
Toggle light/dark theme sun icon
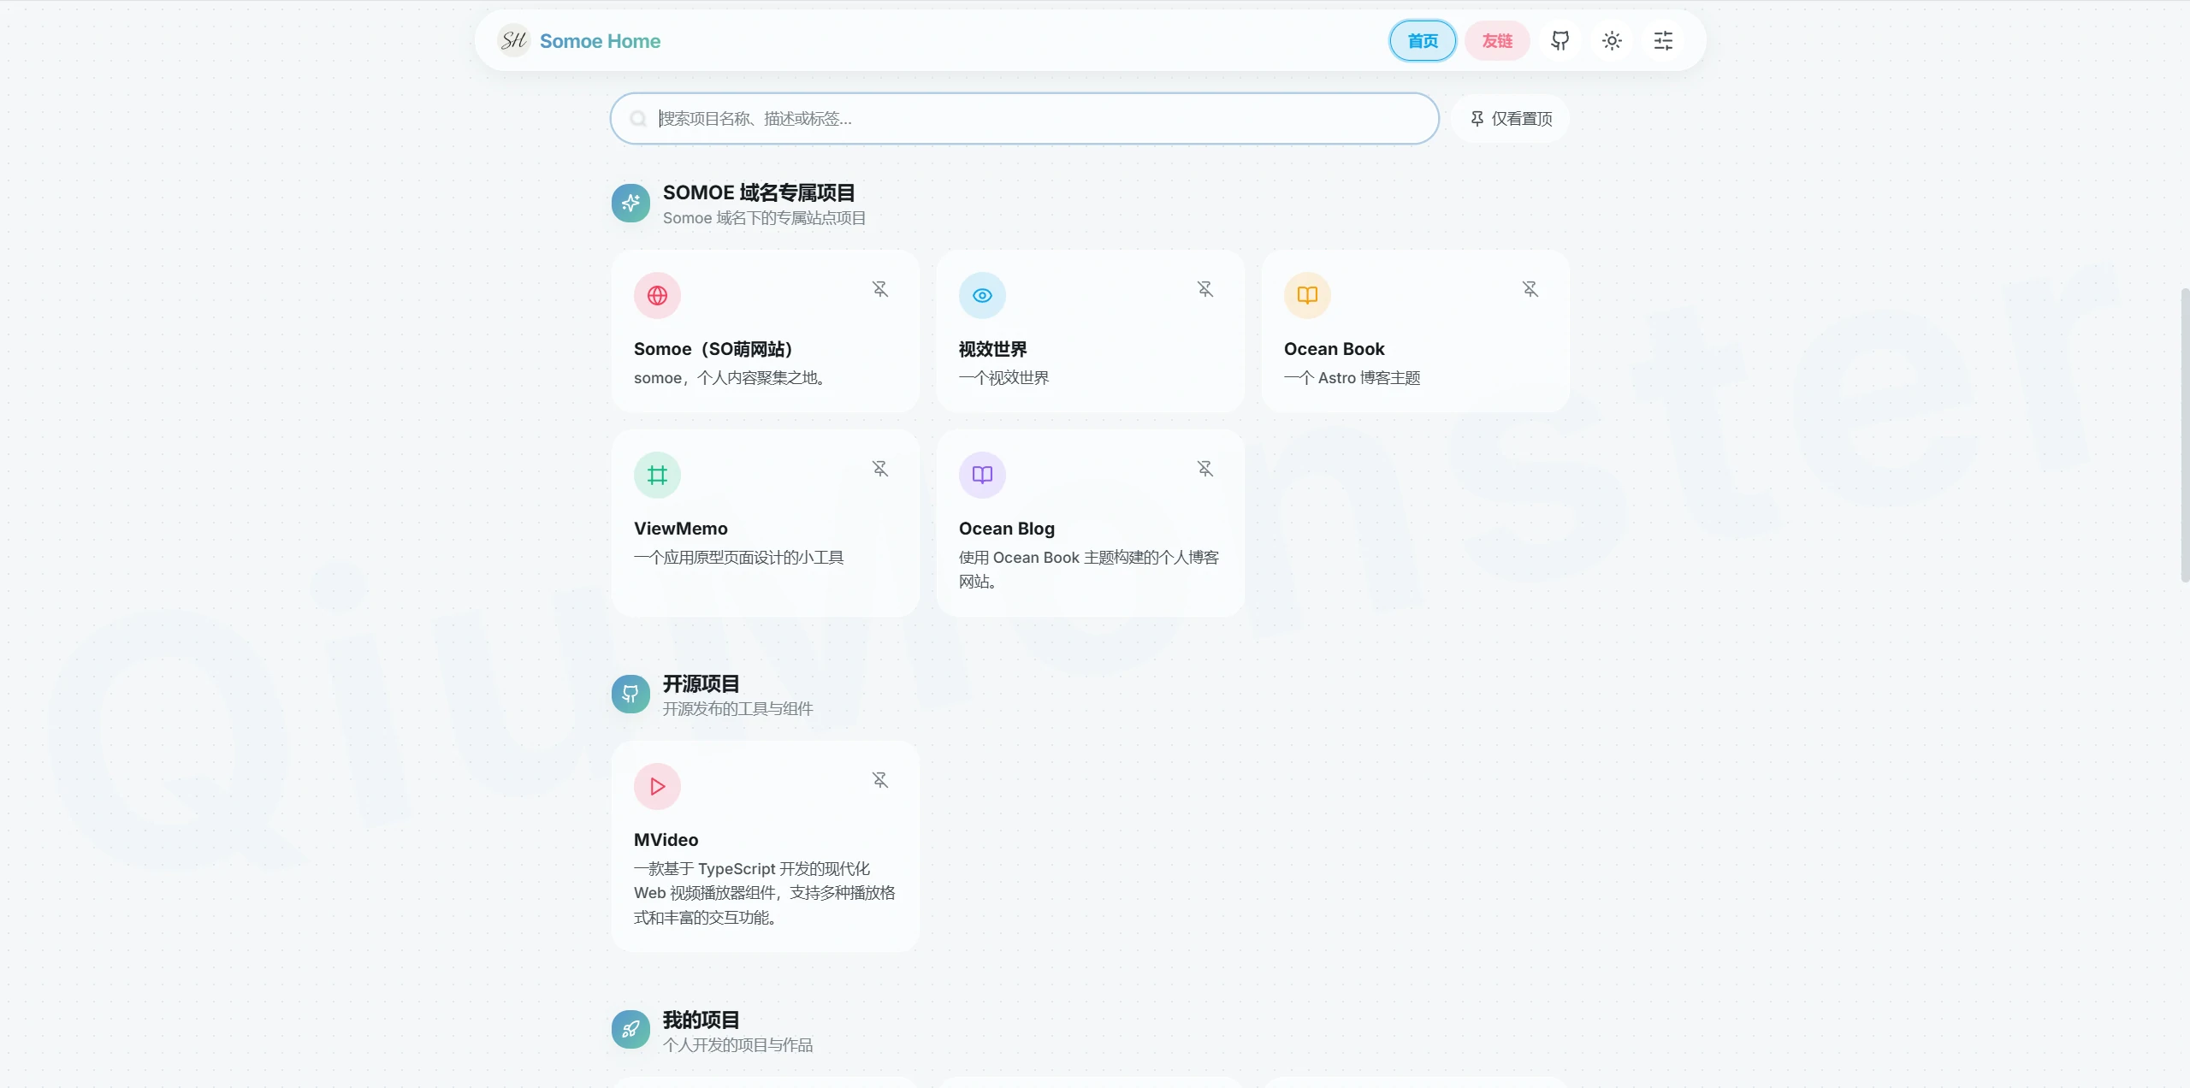(1612, 40)
